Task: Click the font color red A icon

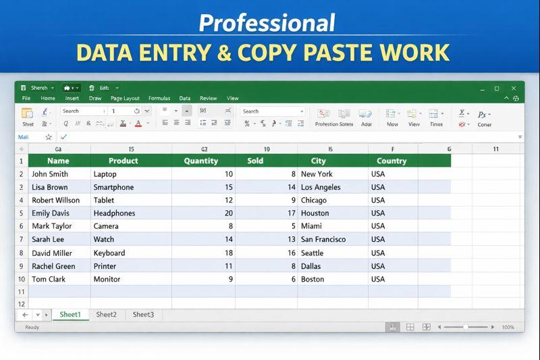Action: point(138,124)
